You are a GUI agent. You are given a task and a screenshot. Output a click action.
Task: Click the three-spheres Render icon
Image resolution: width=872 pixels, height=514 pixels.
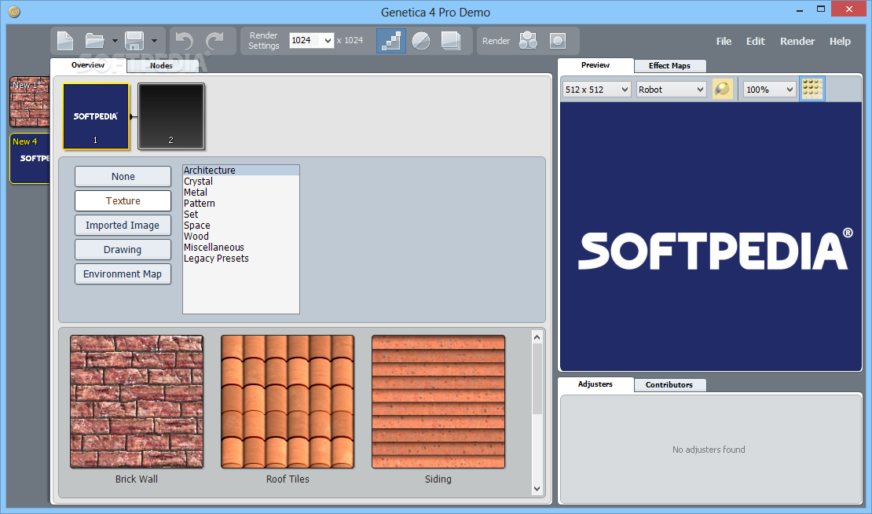click(528, 41)
